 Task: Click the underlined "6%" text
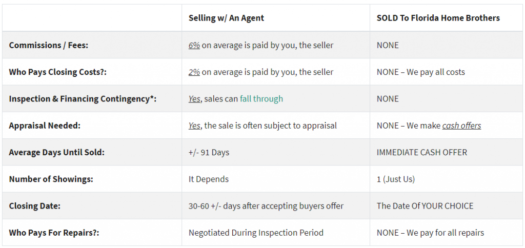point(194,45)
